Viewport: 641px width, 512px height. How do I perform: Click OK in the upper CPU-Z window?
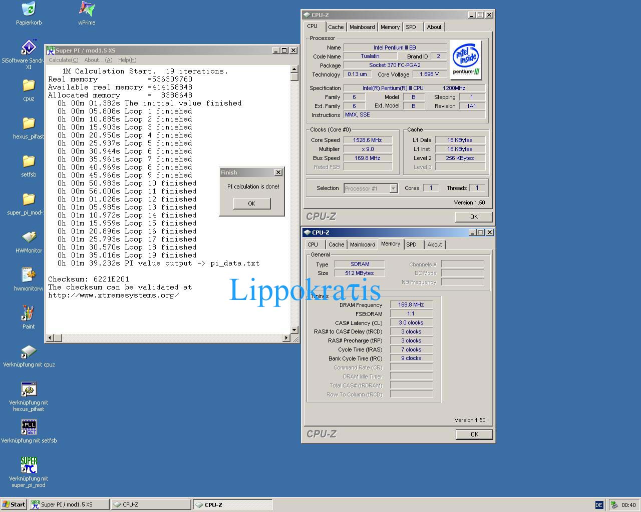(474, 217)
